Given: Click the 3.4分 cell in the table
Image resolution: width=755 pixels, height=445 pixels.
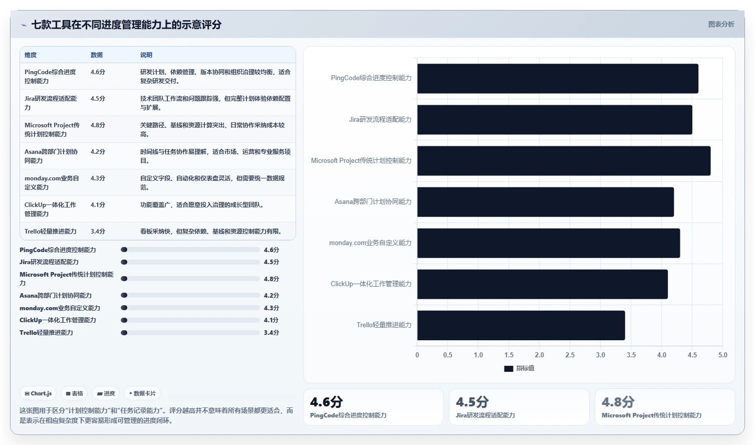Looking at the screenshot, I should (x=98, y=232).
